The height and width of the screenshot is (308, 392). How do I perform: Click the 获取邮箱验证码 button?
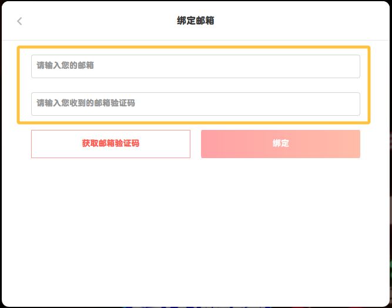pos(110,144)
